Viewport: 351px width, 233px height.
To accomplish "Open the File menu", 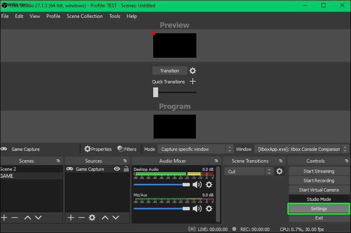I will point(5,16).
